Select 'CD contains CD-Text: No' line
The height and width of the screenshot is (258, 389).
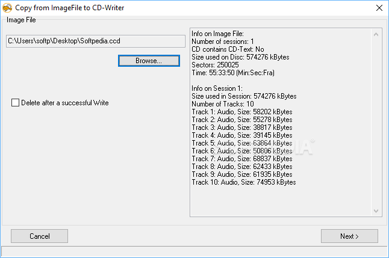(228, 49)
